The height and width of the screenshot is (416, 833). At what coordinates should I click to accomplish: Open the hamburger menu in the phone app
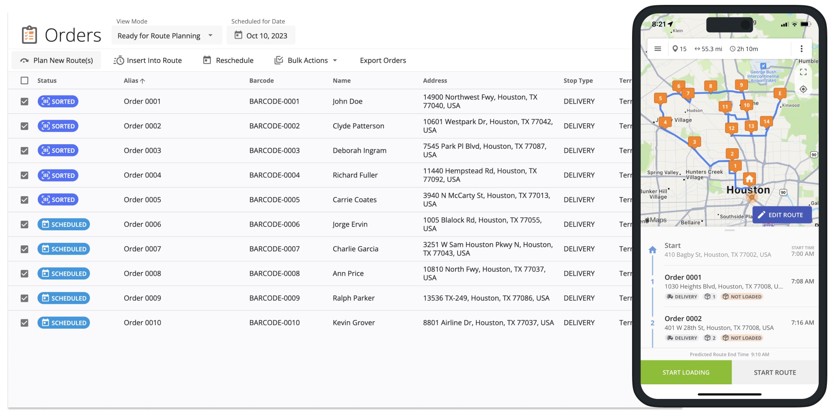pyautogui.click(x=658, y=49)
